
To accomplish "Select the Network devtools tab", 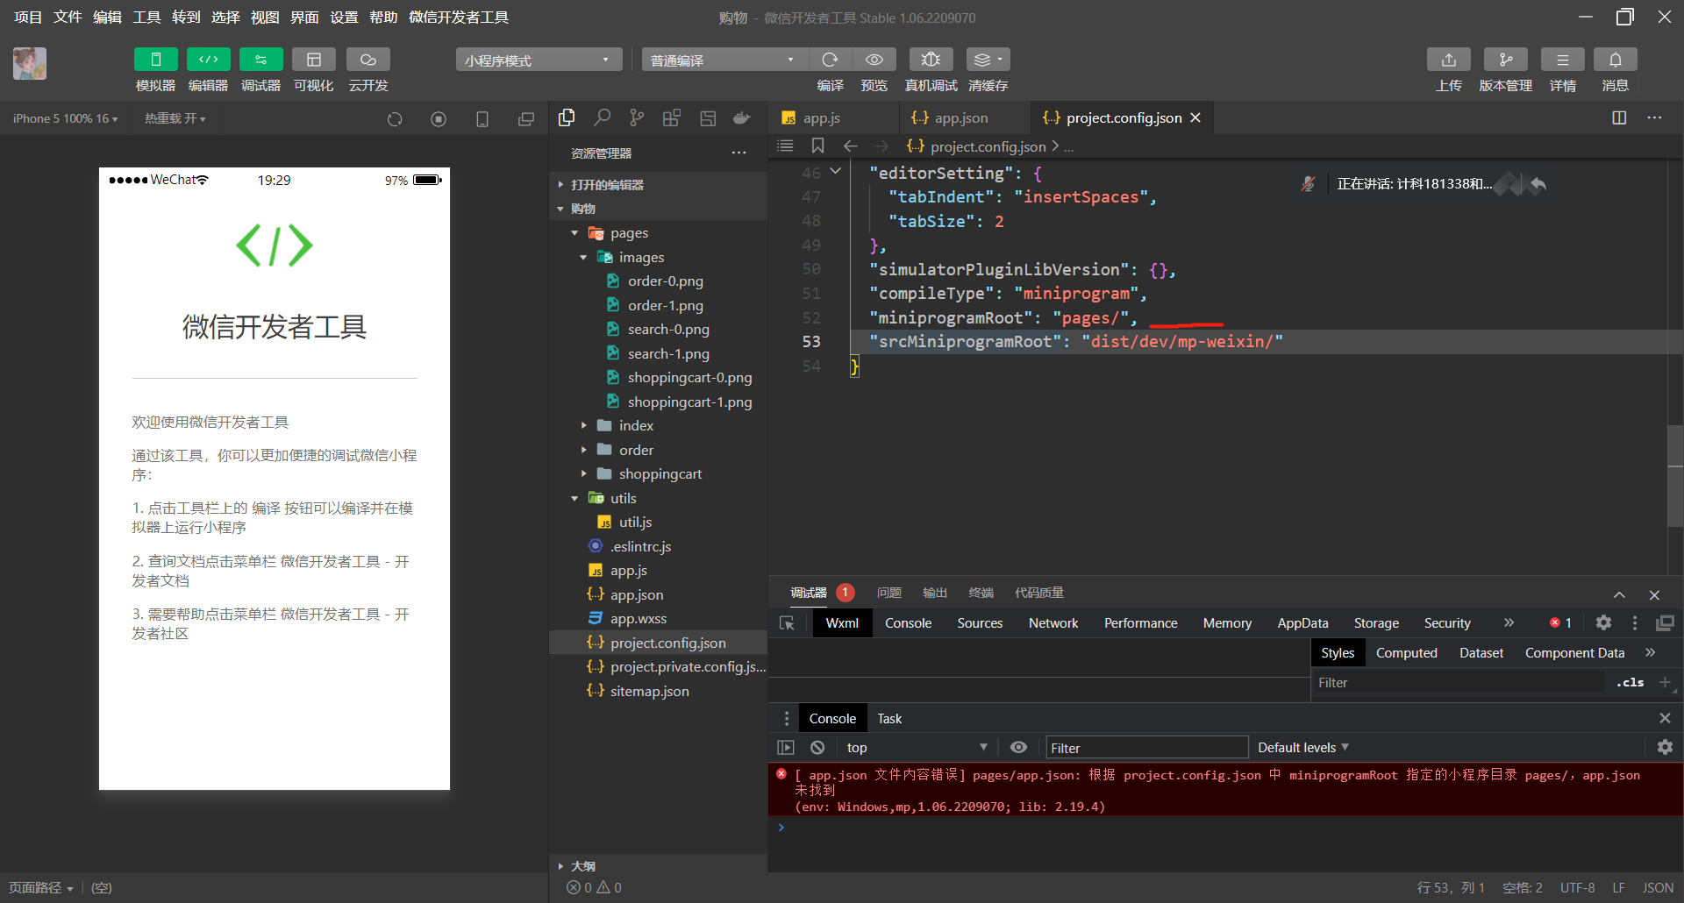I will pos(1052,623).
